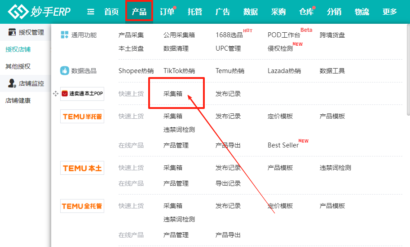Open 跨境货盘
Viewport: 410px width, 247px height.
[x=332, y=35]
